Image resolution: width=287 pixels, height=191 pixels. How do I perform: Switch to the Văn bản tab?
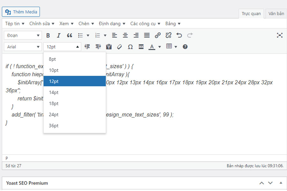[x=276, y=14]
